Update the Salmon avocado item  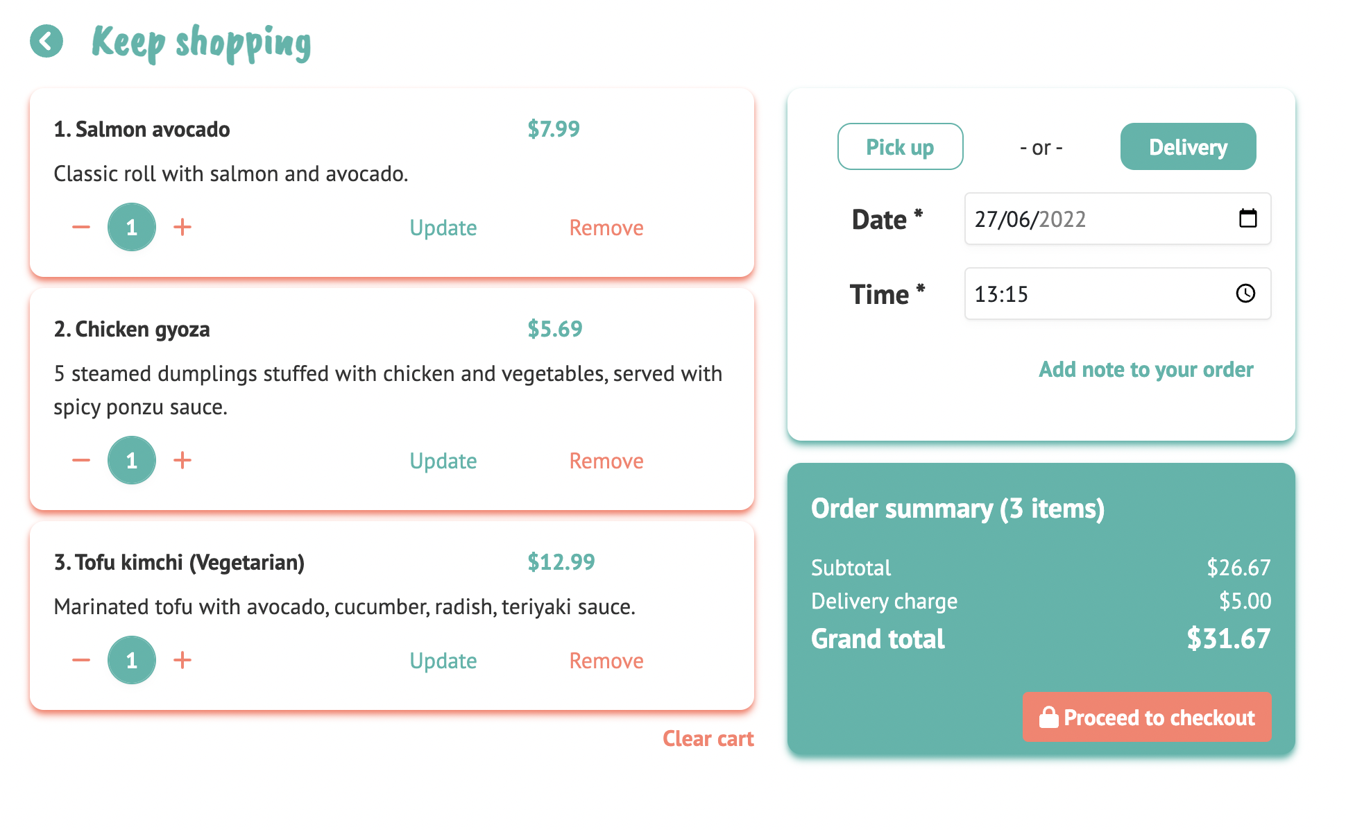443,228
